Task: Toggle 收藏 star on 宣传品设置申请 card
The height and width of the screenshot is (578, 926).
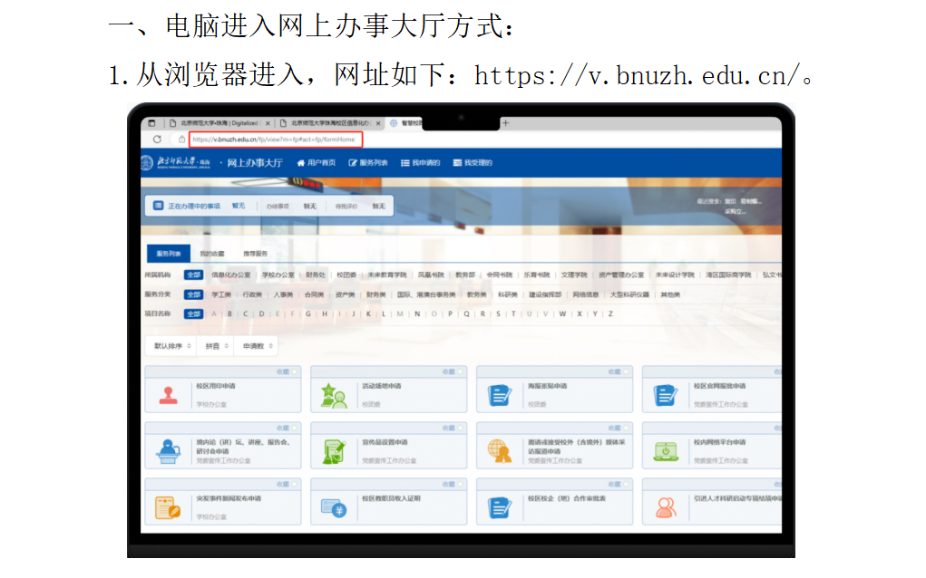Action: click(x=460, y=429)
